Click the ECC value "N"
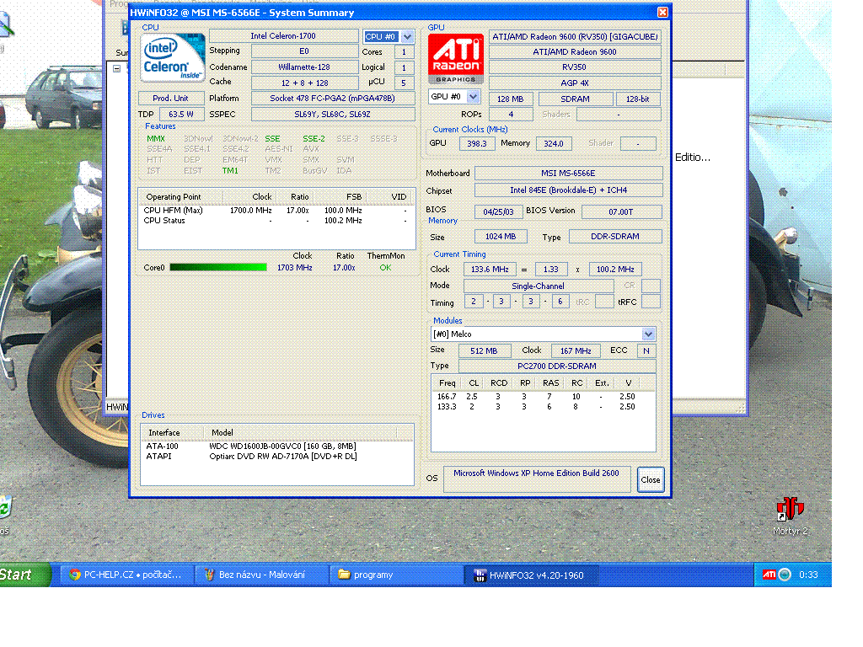Viewport: 863px width, 647px height. pos(646,351)
